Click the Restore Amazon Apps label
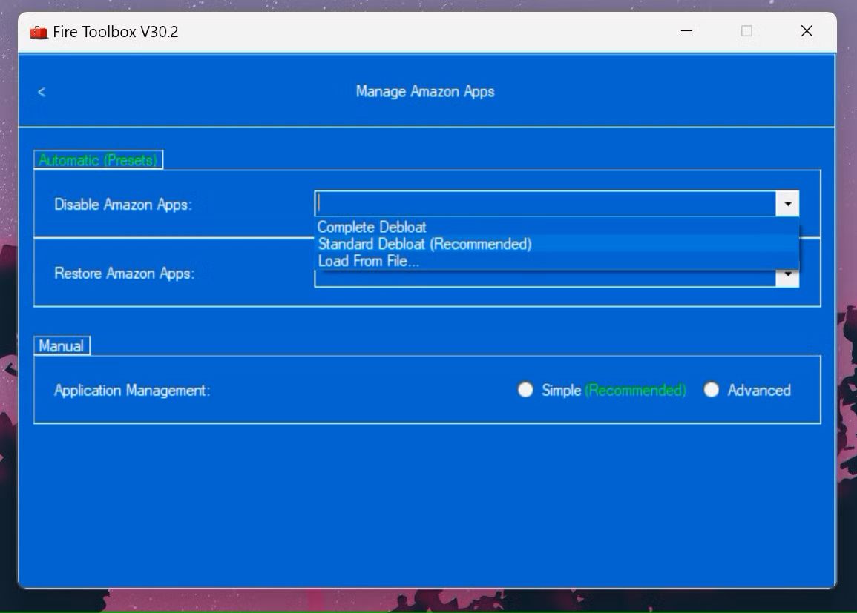857x613 pixels. click(x=124, y=274)
